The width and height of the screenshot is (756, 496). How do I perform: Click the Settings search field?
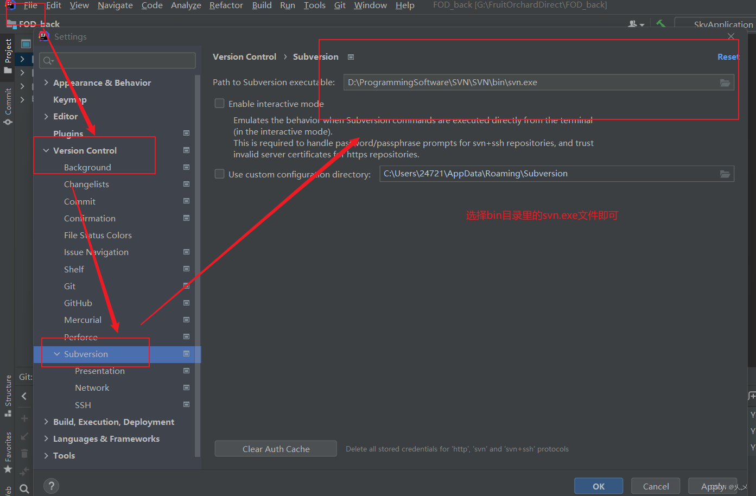click(117, 60)
